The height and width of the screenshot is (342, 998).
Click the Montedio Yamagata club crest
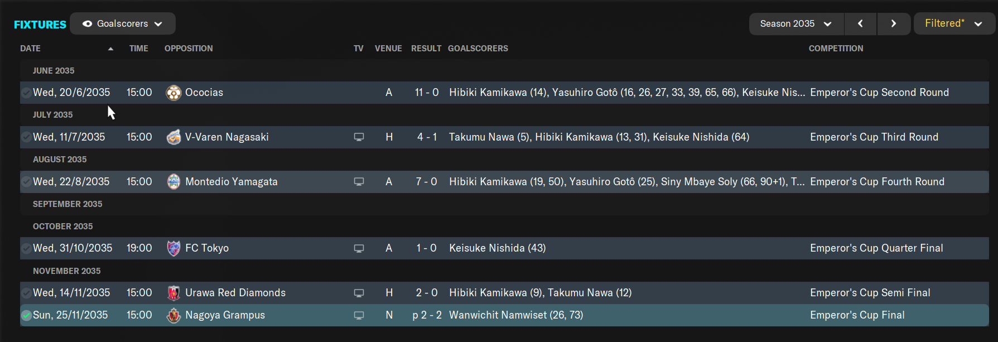point(173,182)
